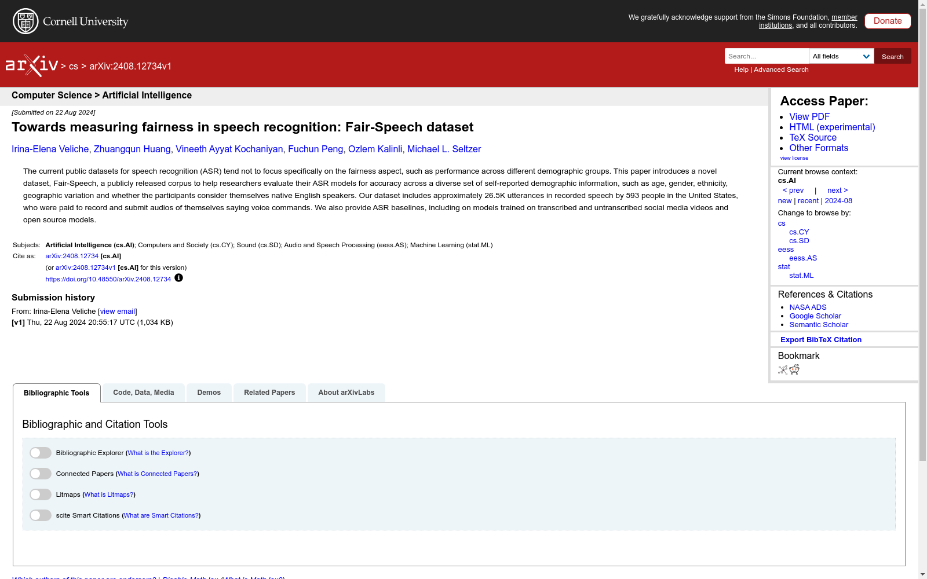Viewport: 927px width, 579px height.
Task: Open the Other Formats link
Action: pos(819,148)
